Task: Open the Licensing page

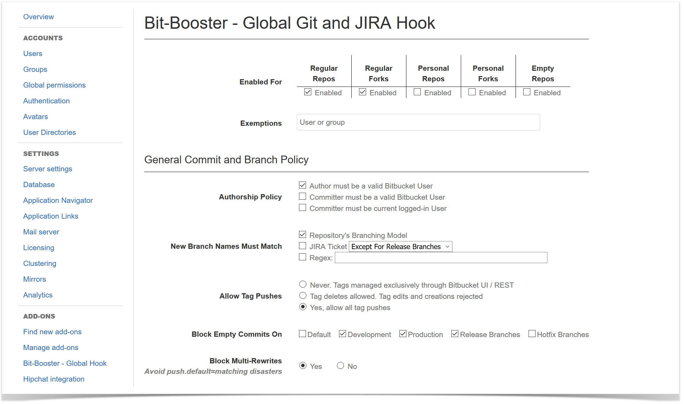Action: (39, 248)
